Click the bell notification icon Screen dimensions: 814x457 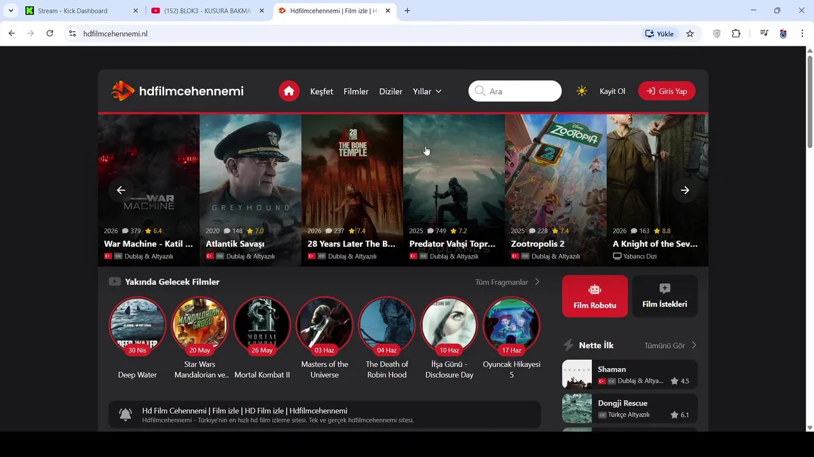click(x=125, y=414)
